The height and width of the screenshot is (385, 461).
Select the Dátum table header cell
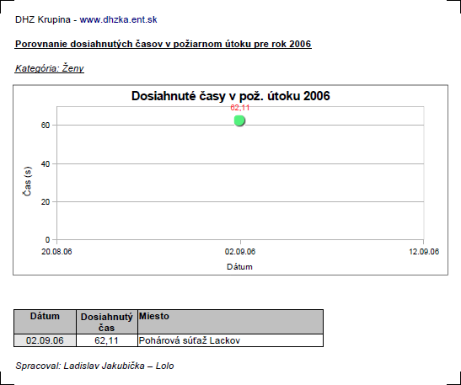pos(45,322)
